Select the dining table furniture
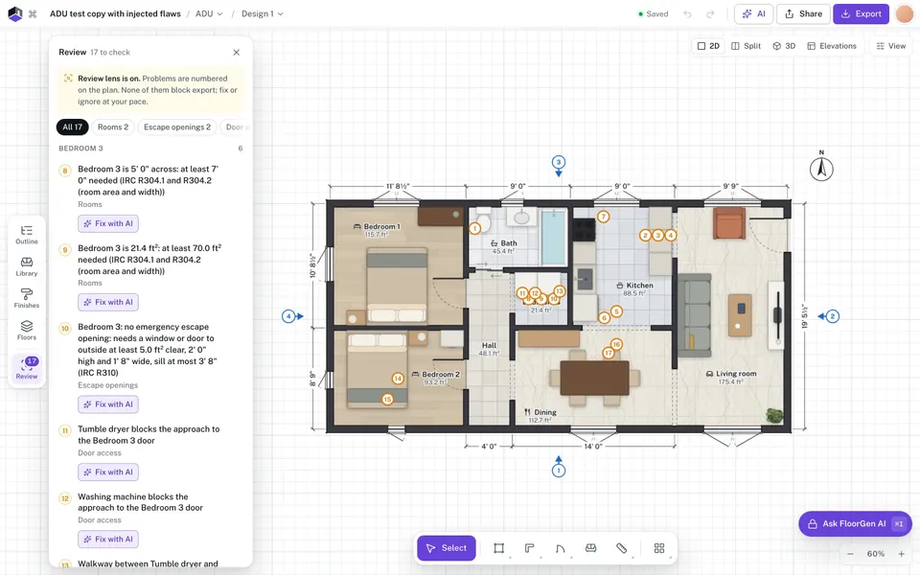The height and width of the screenshot is (575, 920). point(594,378)
